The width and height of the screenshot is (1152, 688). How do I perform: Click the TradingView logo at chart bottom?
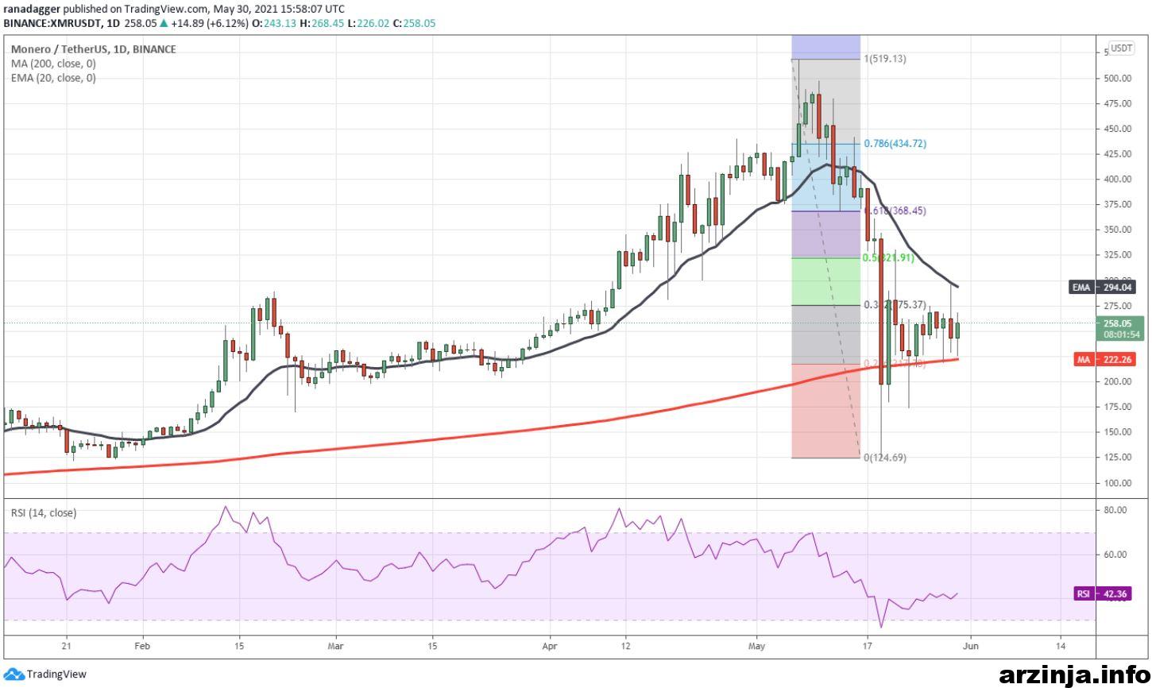(45, 674)
